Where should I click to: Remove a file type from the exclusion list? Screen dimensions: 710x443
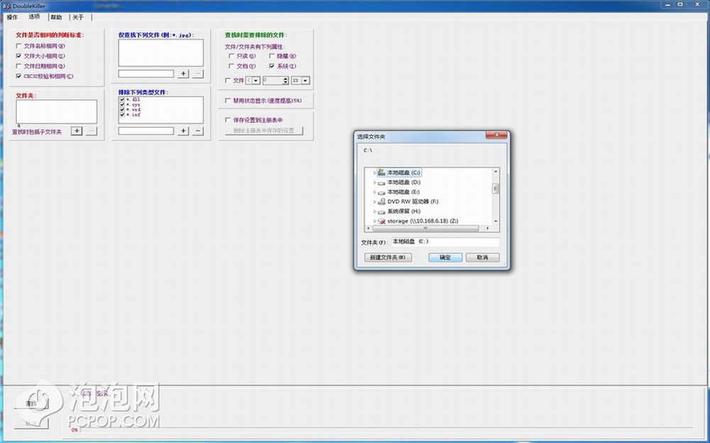pyautogui.click(x=197, y=131)
